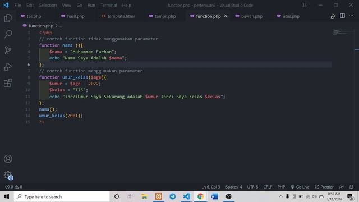Open the Selection menu
Viewport: 359px width, 202px height.
tap(48, 5)
